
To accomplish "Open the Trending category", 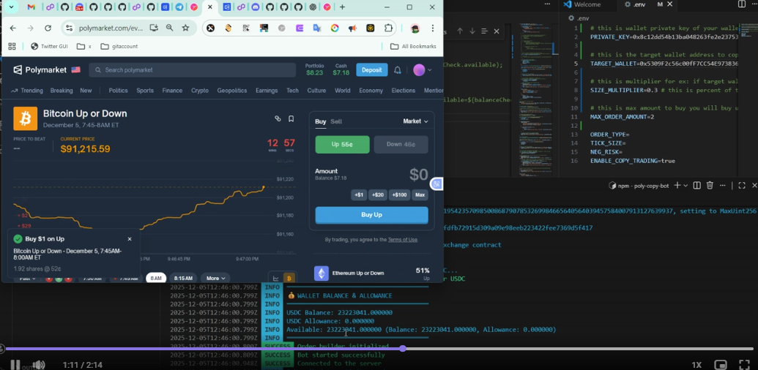I will pos(27,90).
